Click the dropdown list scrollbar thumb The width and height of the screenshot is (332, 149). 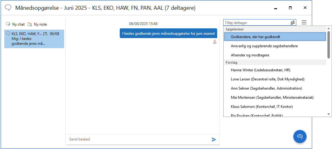329,44
